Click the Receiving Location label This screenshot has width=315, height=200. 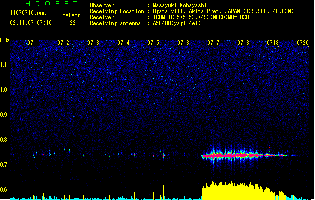(117, 11)
